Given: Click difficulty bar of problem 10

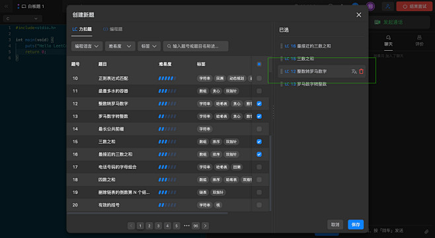Looking at the screenshot, I should 167,78.
